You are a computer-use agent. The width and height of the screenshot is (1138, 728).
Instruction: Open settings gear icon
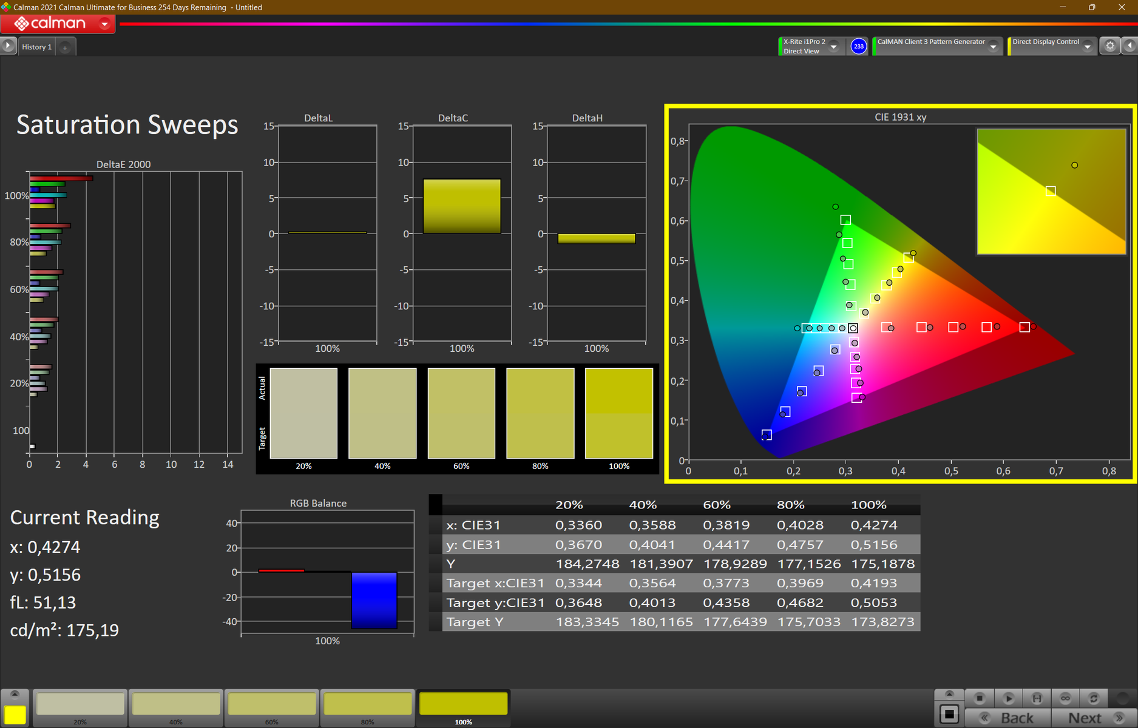pos(1110,46)
